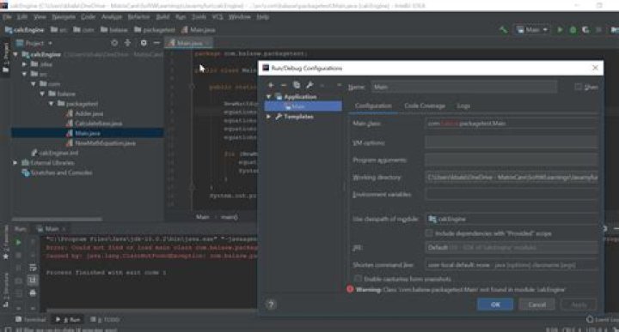The image size is (619, 332).
Task: Click the OK button
Action: pos(495,305)
